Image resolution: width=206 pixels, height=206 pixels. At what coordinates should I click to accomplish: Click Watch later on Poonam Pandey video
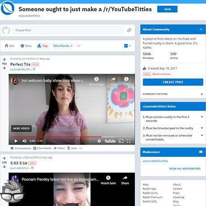(108, 180)
